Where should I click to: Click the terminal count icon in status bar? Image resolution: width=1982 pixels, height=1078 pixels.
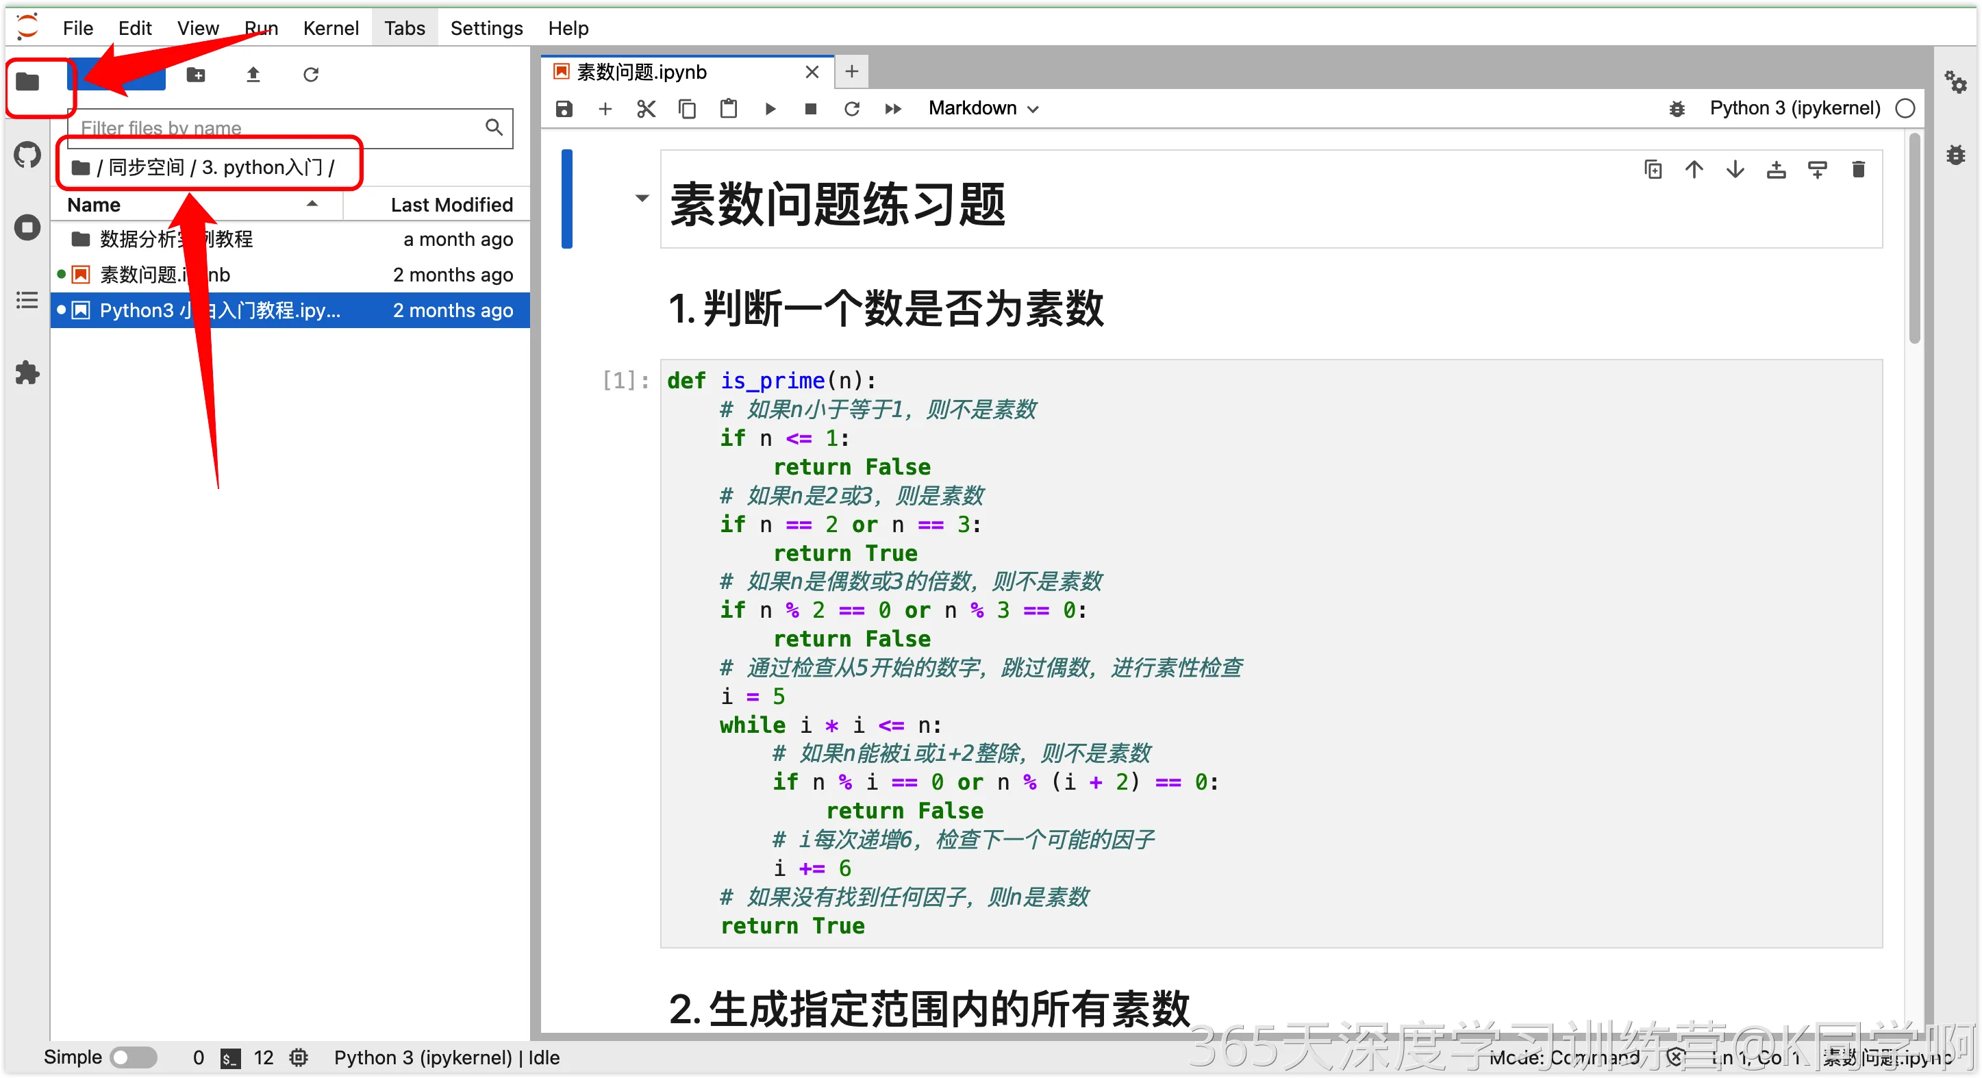[x=230, y=1058]
